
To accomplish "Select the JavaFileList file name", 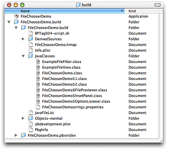I will click(x=44, y=113).
